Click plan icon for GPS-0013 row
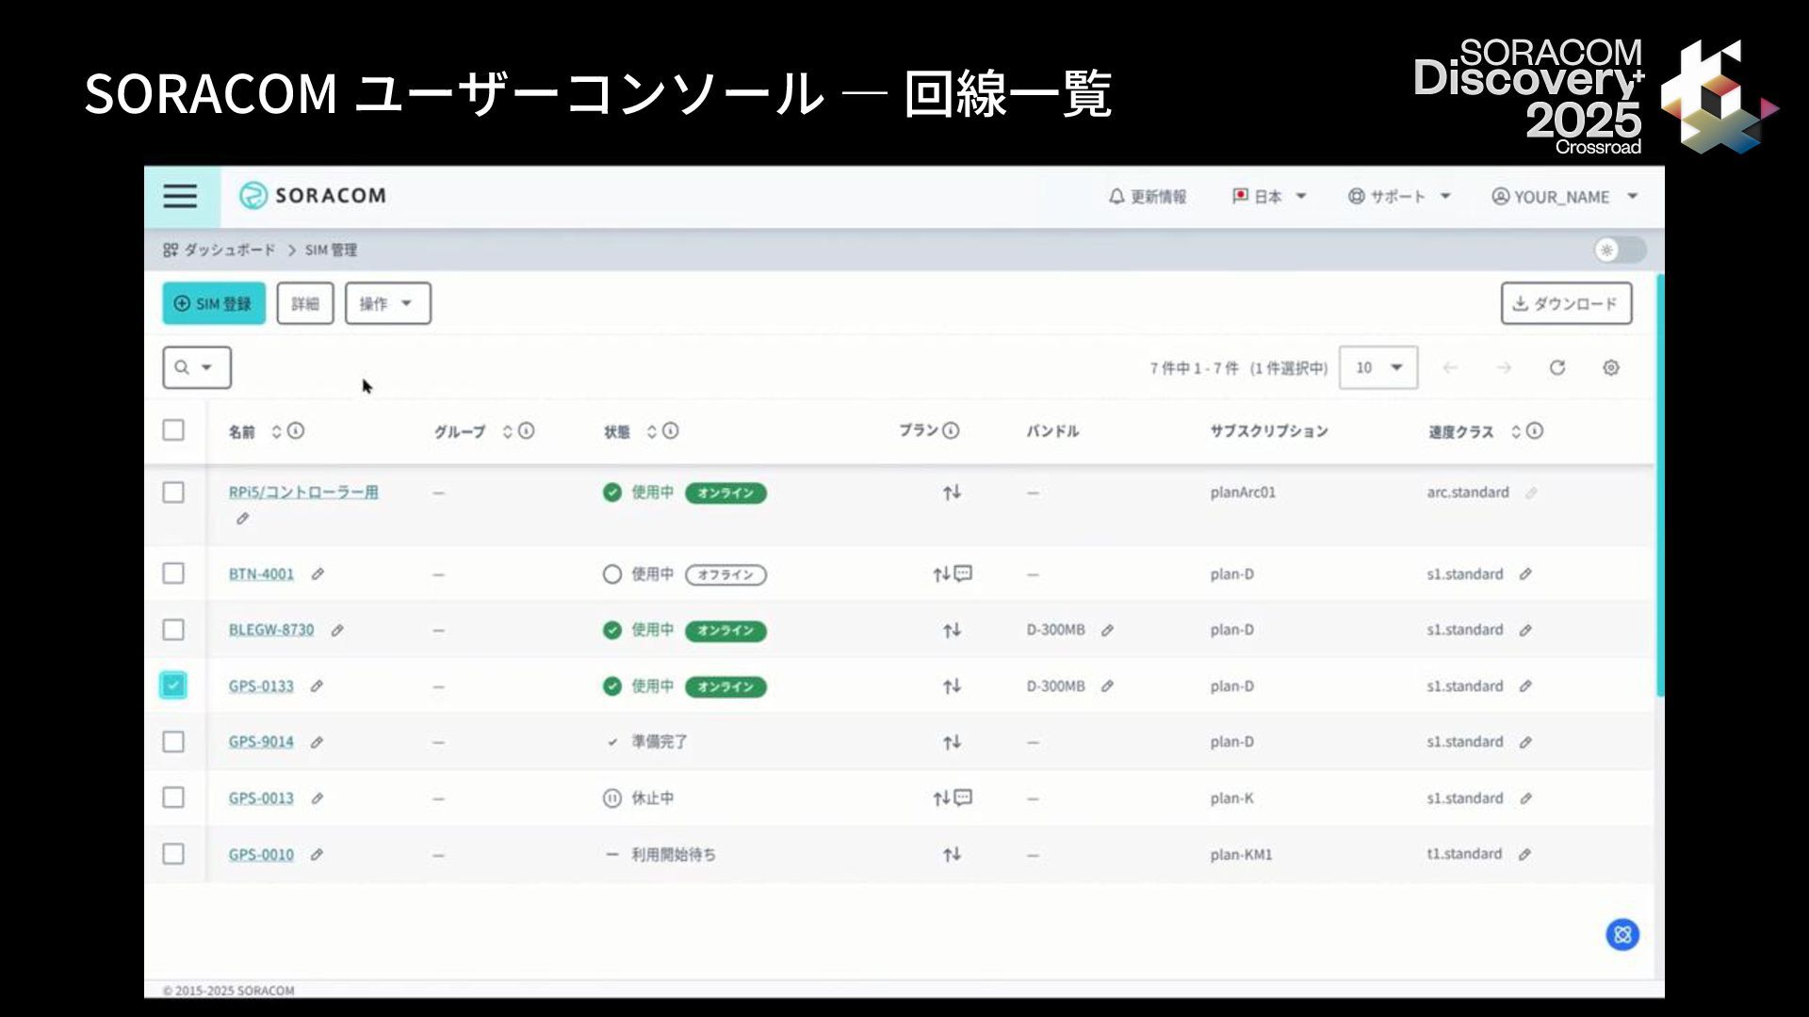Image resolution: width=1809 pixels, height=1017 pixels. (952, 798)
